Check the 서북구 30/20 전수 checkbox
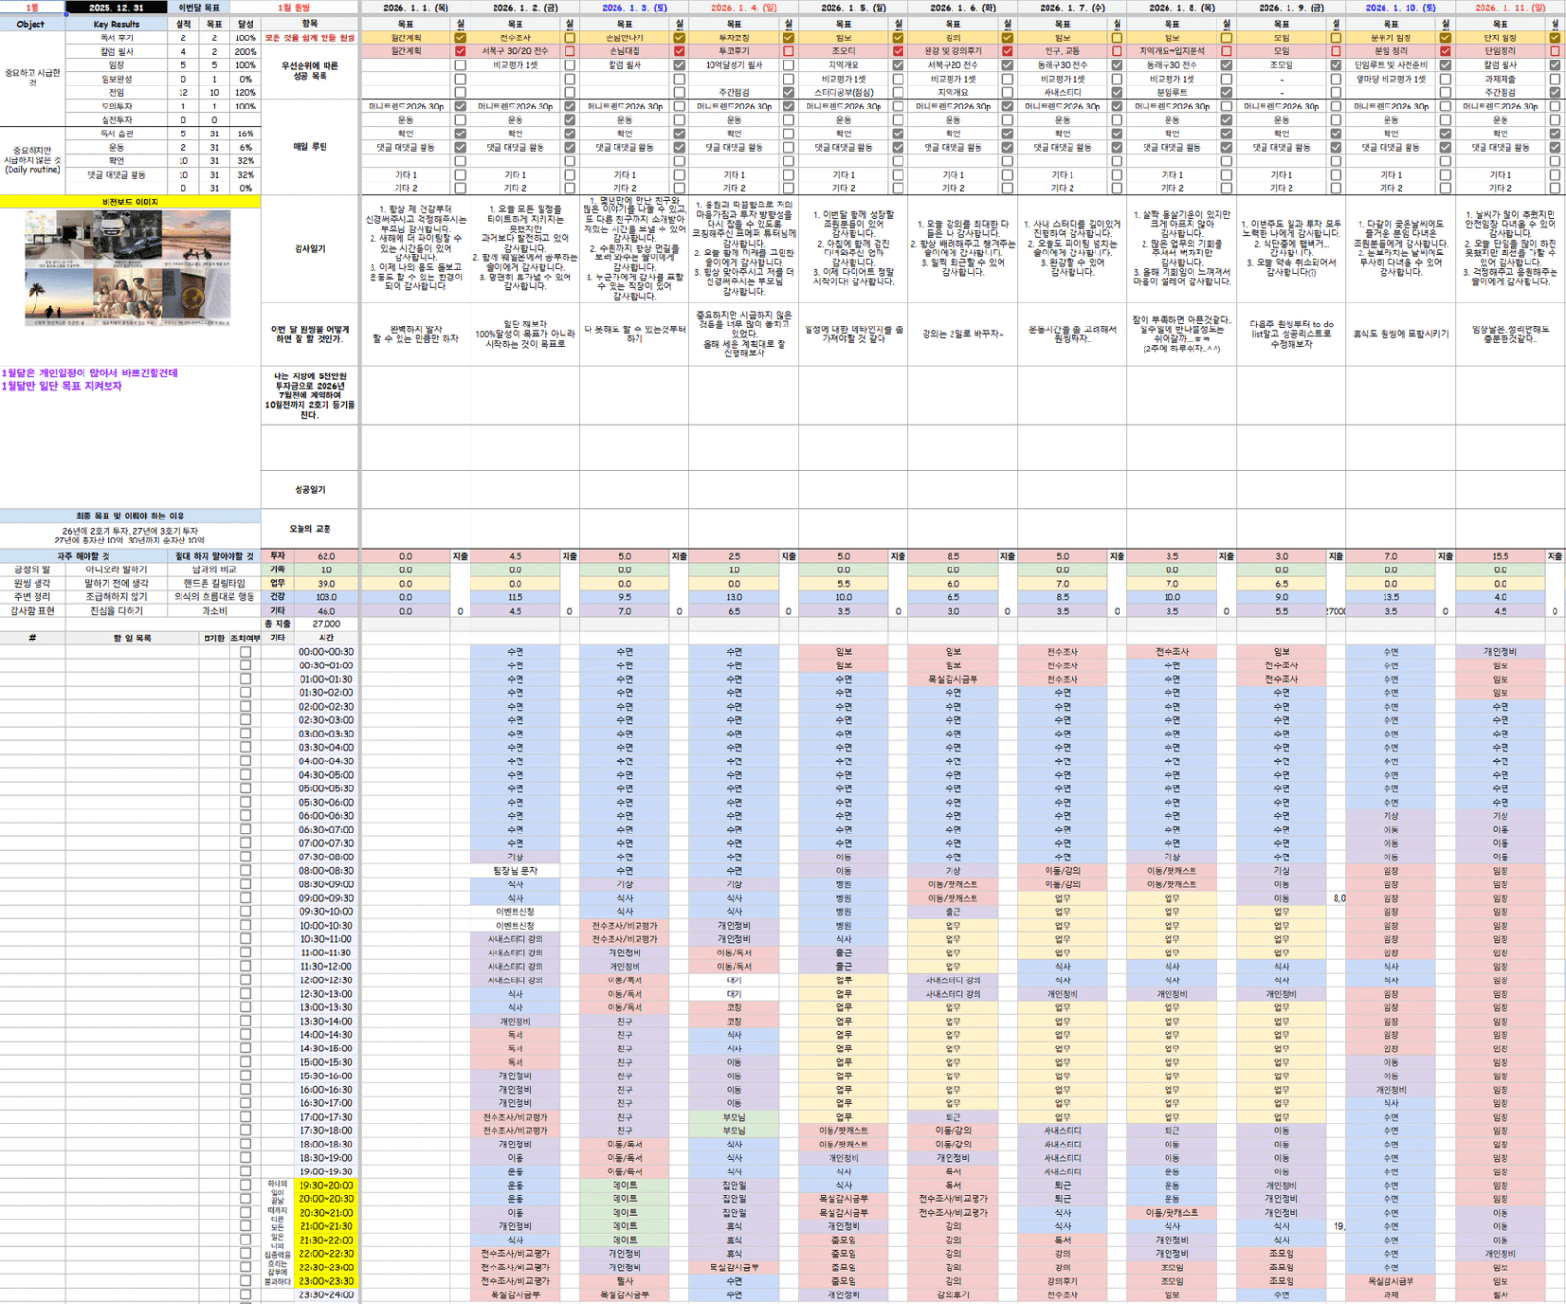 [x=569, y=52]
